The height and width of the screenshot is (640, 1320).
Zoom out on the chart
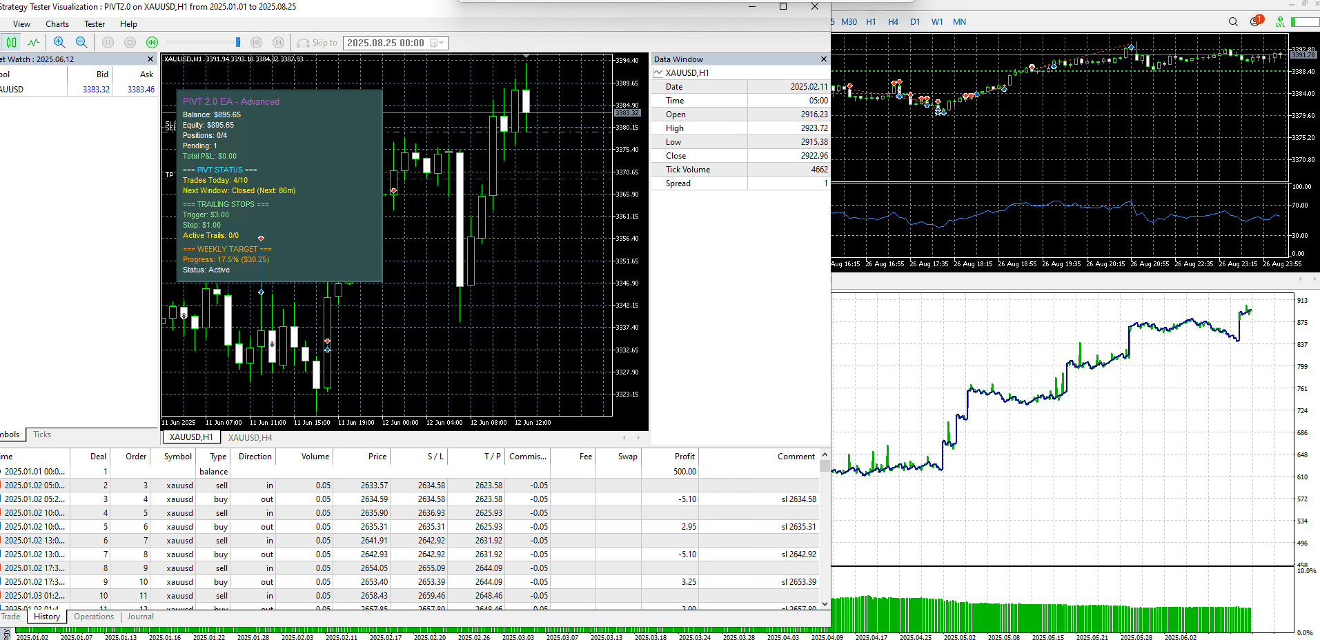pos(81,42)
